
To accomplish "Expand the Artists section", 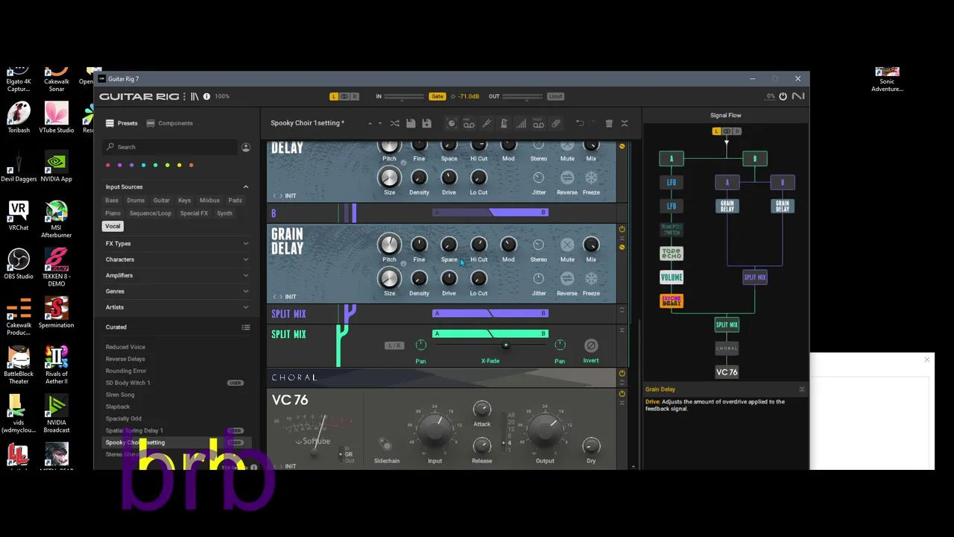I will [x=246, y=307].
